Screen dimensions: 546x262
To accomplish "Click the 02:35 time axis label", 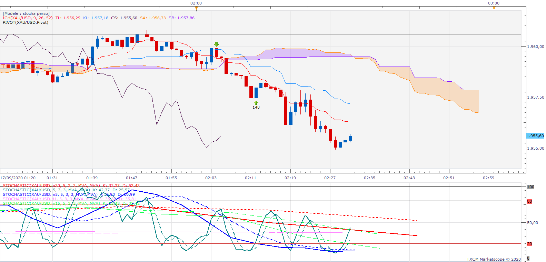I will click(x=370, y=178).
